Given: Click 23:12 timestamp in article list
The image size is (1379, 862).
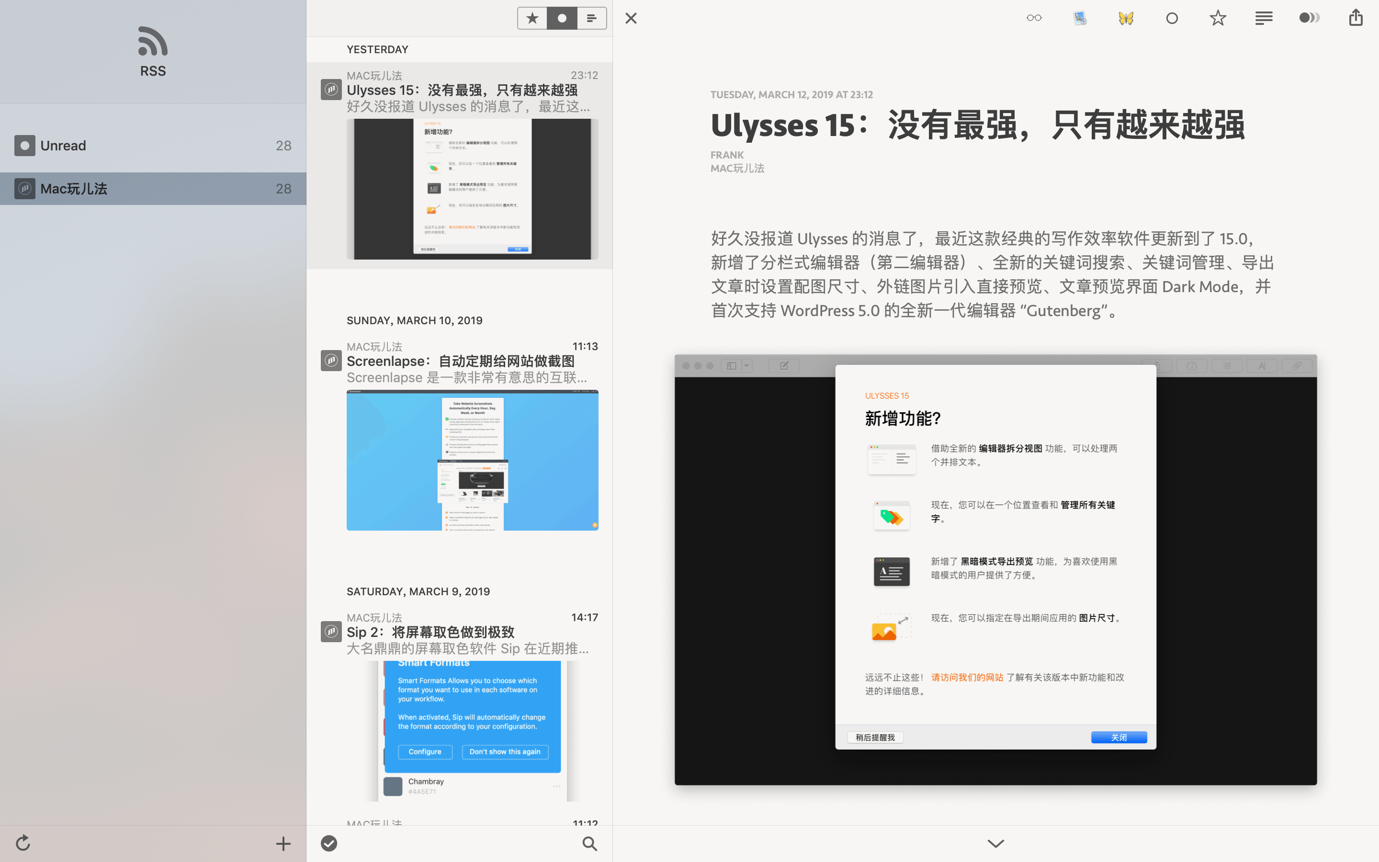Looking at the screenshot, I should 584,75.
